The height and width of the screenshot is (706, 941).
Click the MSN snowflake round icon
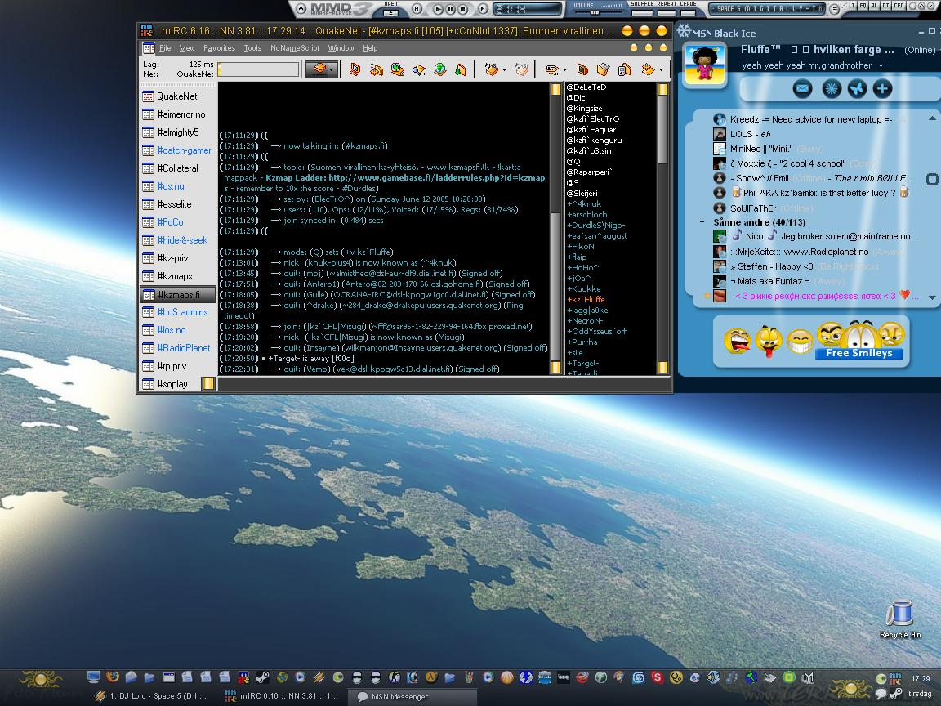pyautogui.click(x=832, y=89)
